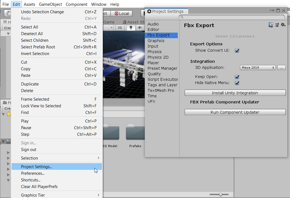The image size is (290, 198).
Task: Disable the Keep Open checkbox
Action: click(x=237, y=77)
